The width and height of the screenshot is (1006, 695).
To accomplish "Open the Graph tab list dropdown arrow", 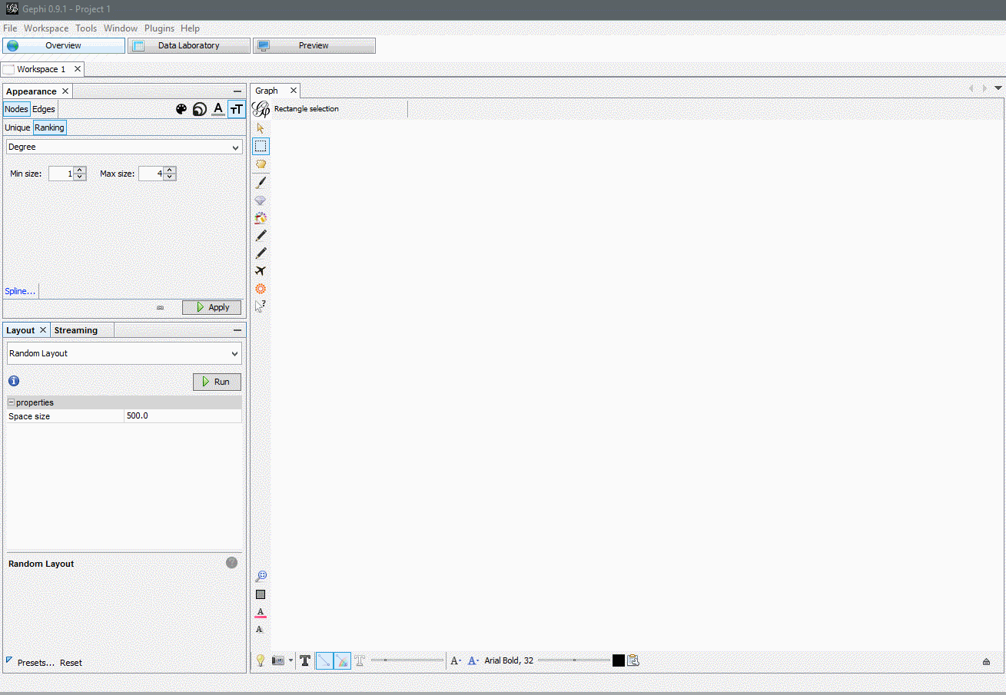I will click(998, 88).
